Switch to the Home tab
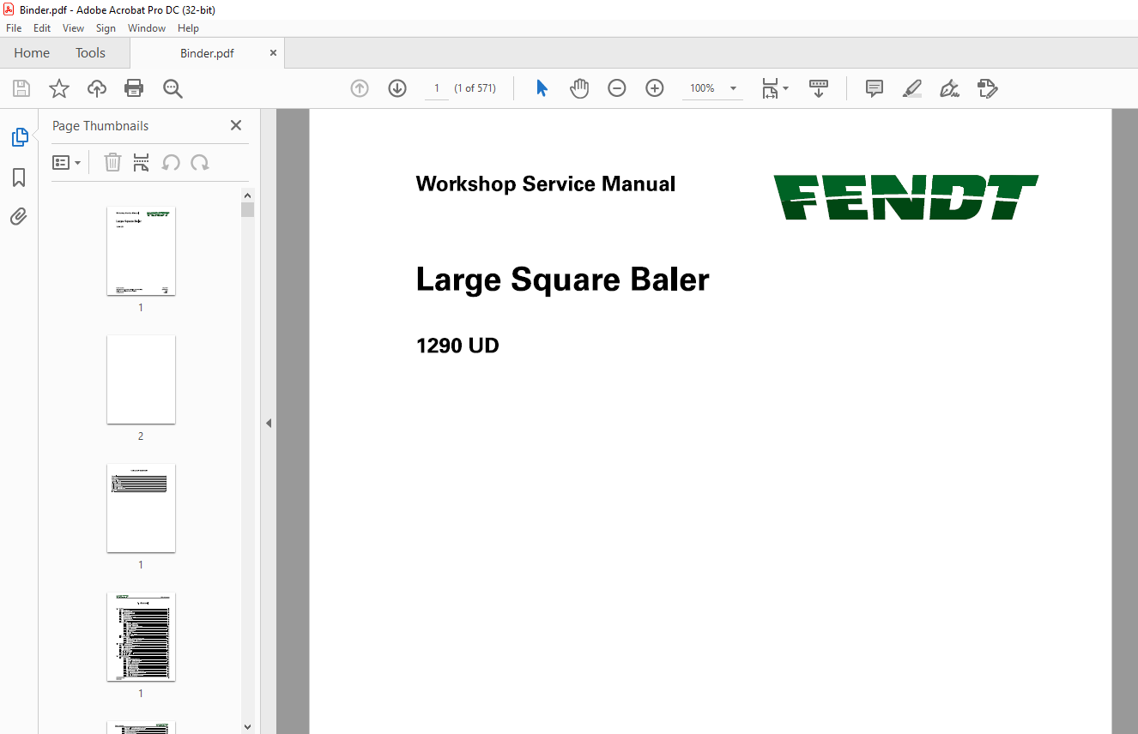Viewport: 1138px width, 734px height. point(32,53)
